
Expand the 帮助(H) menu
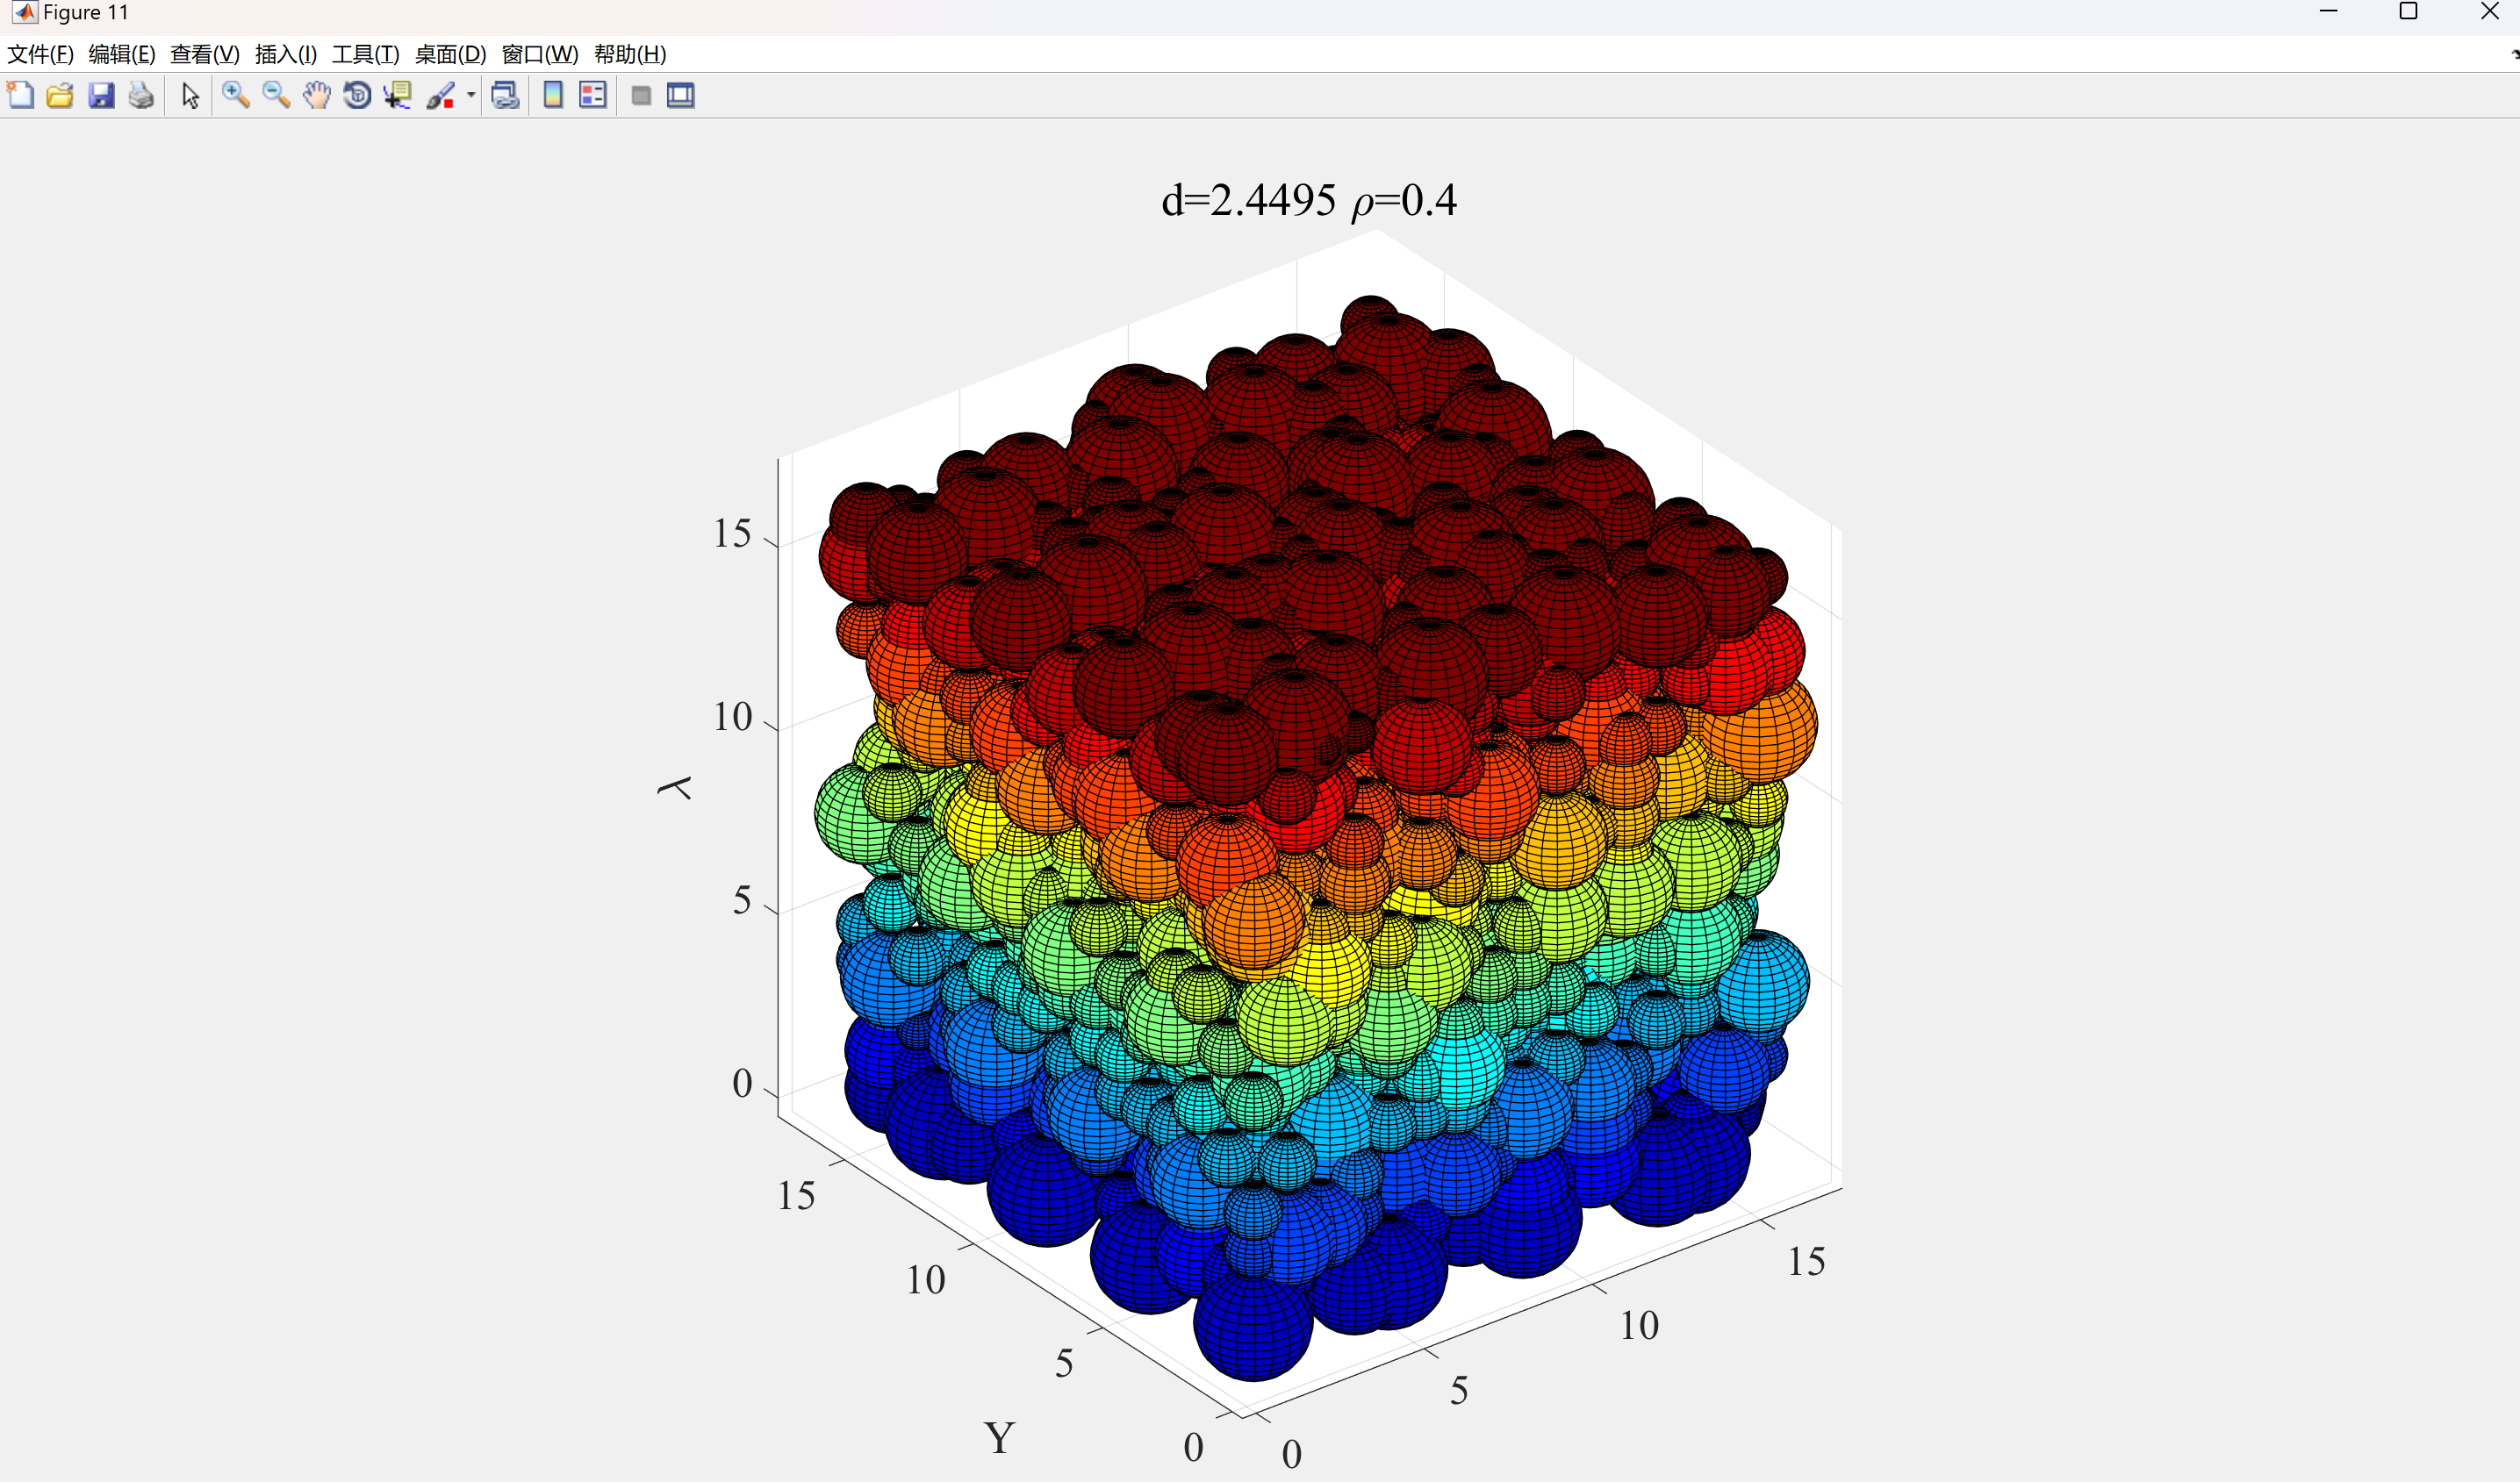[x=630, y=54]
